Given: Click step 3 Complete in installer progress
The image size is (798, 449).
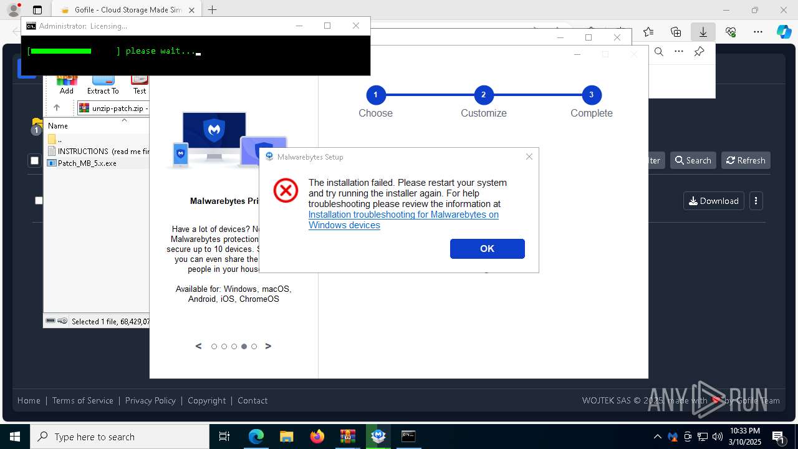Looking at the screenshot, I should [x=591, y=95].
